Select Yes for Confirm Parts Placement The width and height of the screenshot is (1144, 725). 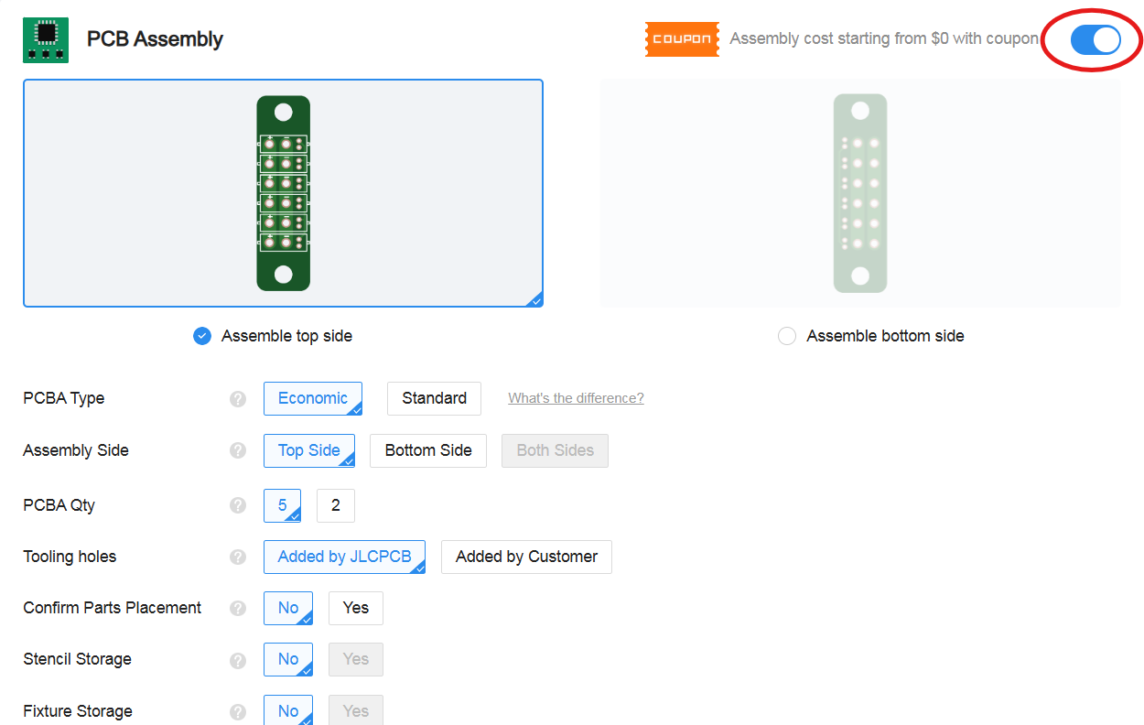(x=355, y=608)
